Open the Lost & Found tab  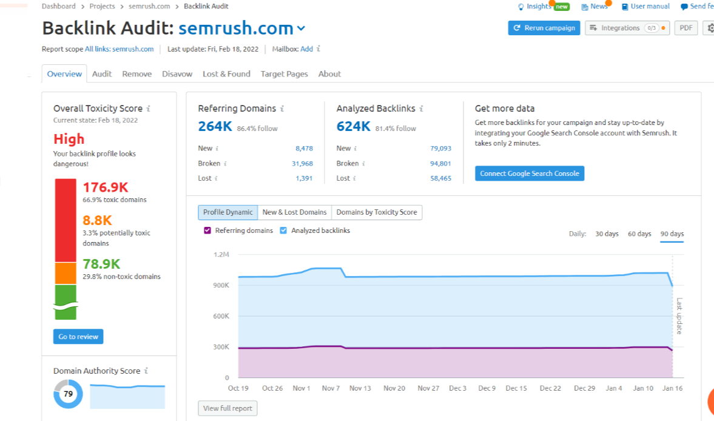(x=226, y=74)
